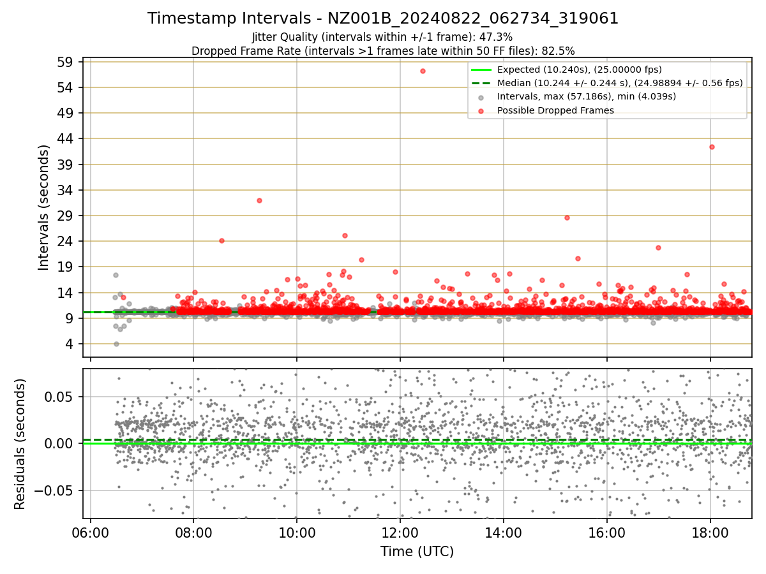Click the legend entry 'Expected (10.240s), (25.00000 fps)'
This screenshot has width=766, height=574.
click(x=579, y=70)
